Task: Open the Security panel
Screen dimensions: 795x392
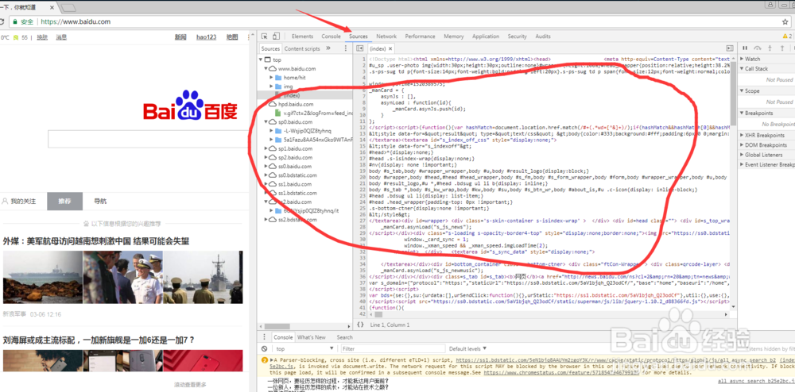Action: coord(518,37)
